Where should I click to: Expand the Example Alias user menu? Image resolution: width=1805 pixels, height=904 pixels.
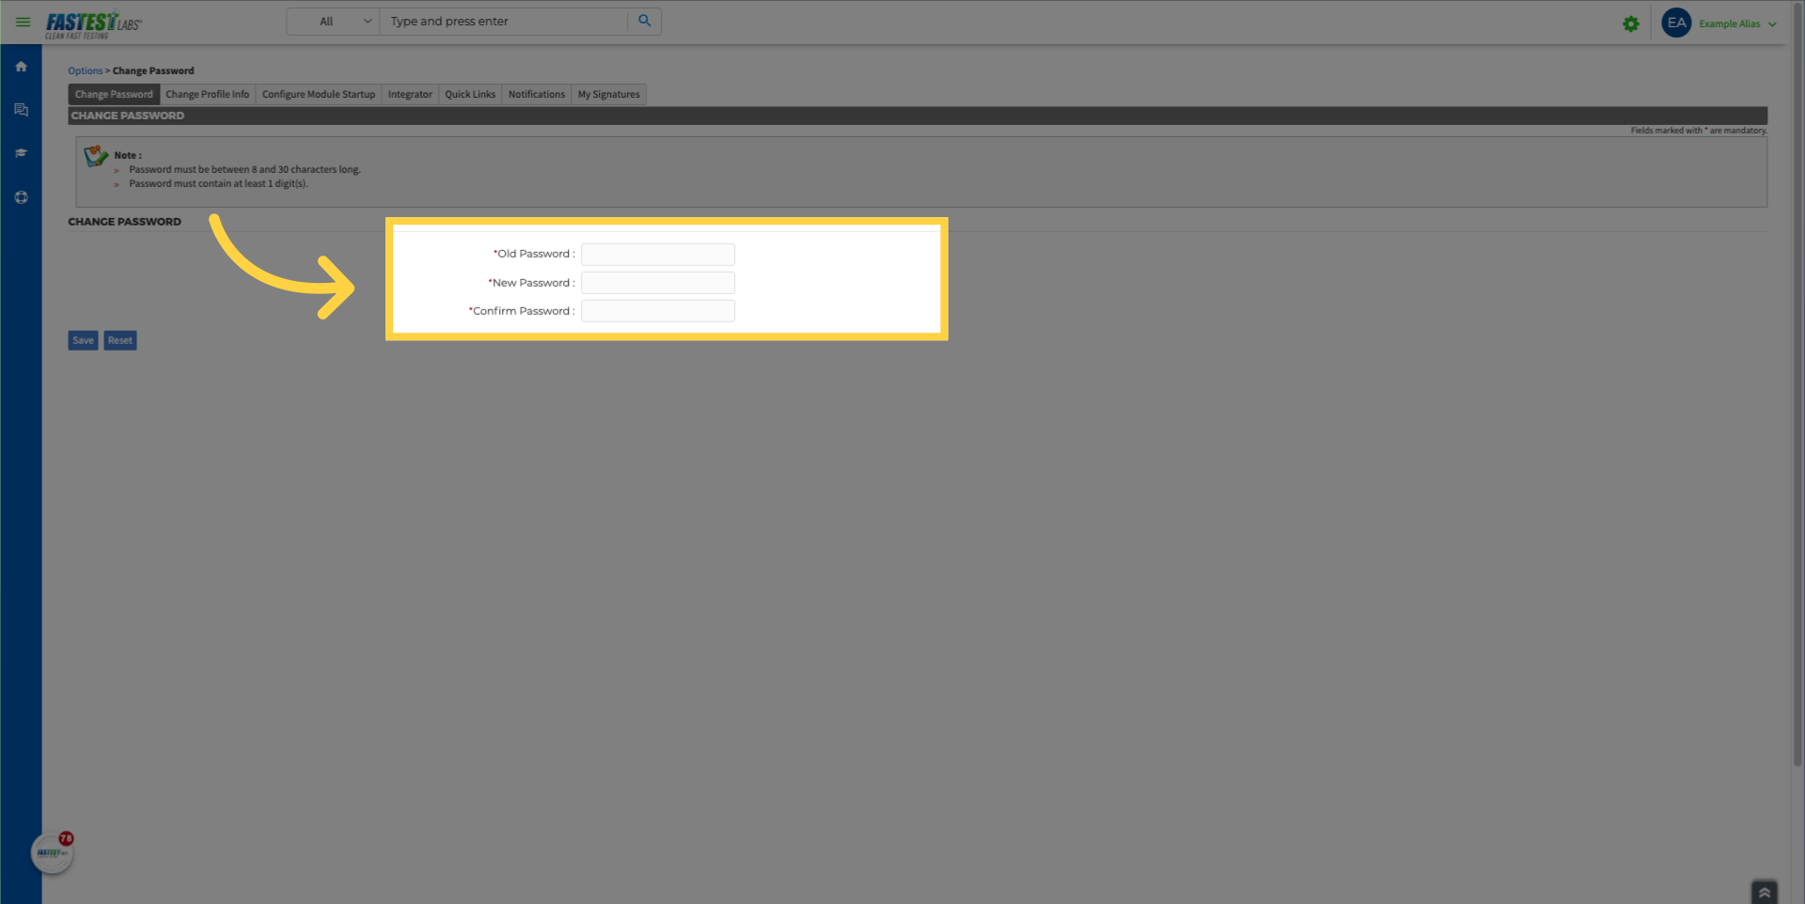pyautogui.click(x=1737, y=23)
